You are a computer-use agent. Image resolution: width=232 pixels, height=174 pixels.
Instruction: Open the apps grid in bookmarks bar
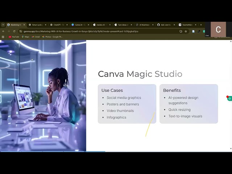tap(3, 37)
